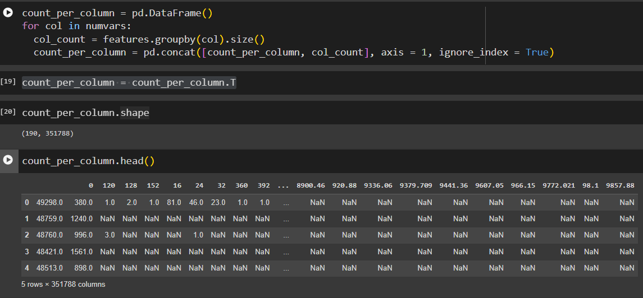Click column header 24
The width and height of the screenshot is (643, 298).
199,185
